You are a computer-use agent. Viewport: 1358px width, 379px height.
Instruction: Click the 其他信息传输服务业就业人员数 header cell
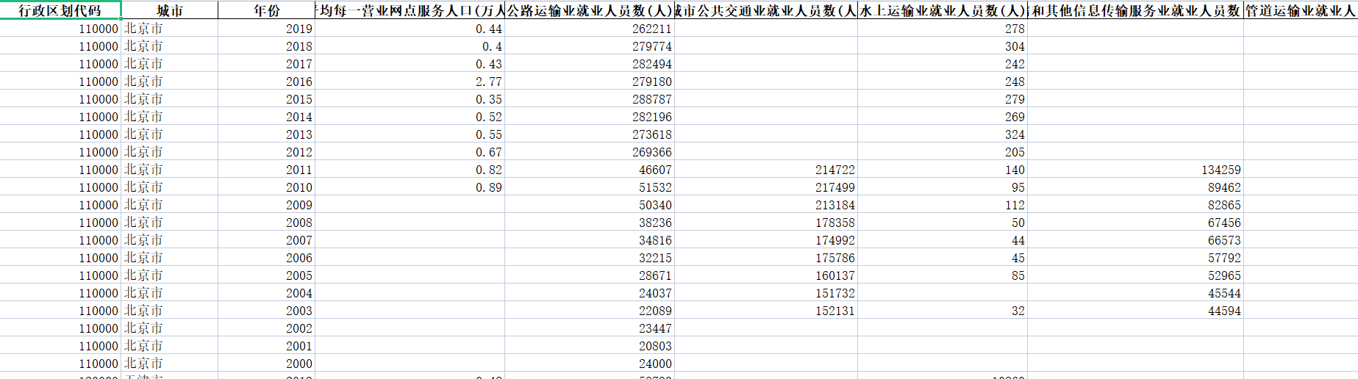[x=1136, y=10]
